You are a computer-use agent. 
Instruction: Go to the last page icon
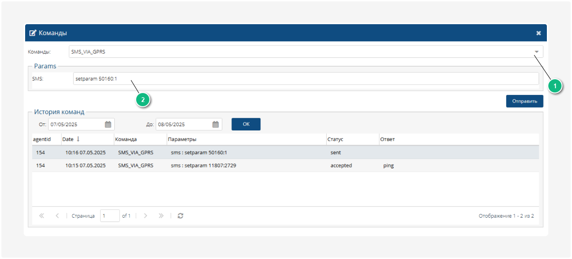[x=161, y=216]
